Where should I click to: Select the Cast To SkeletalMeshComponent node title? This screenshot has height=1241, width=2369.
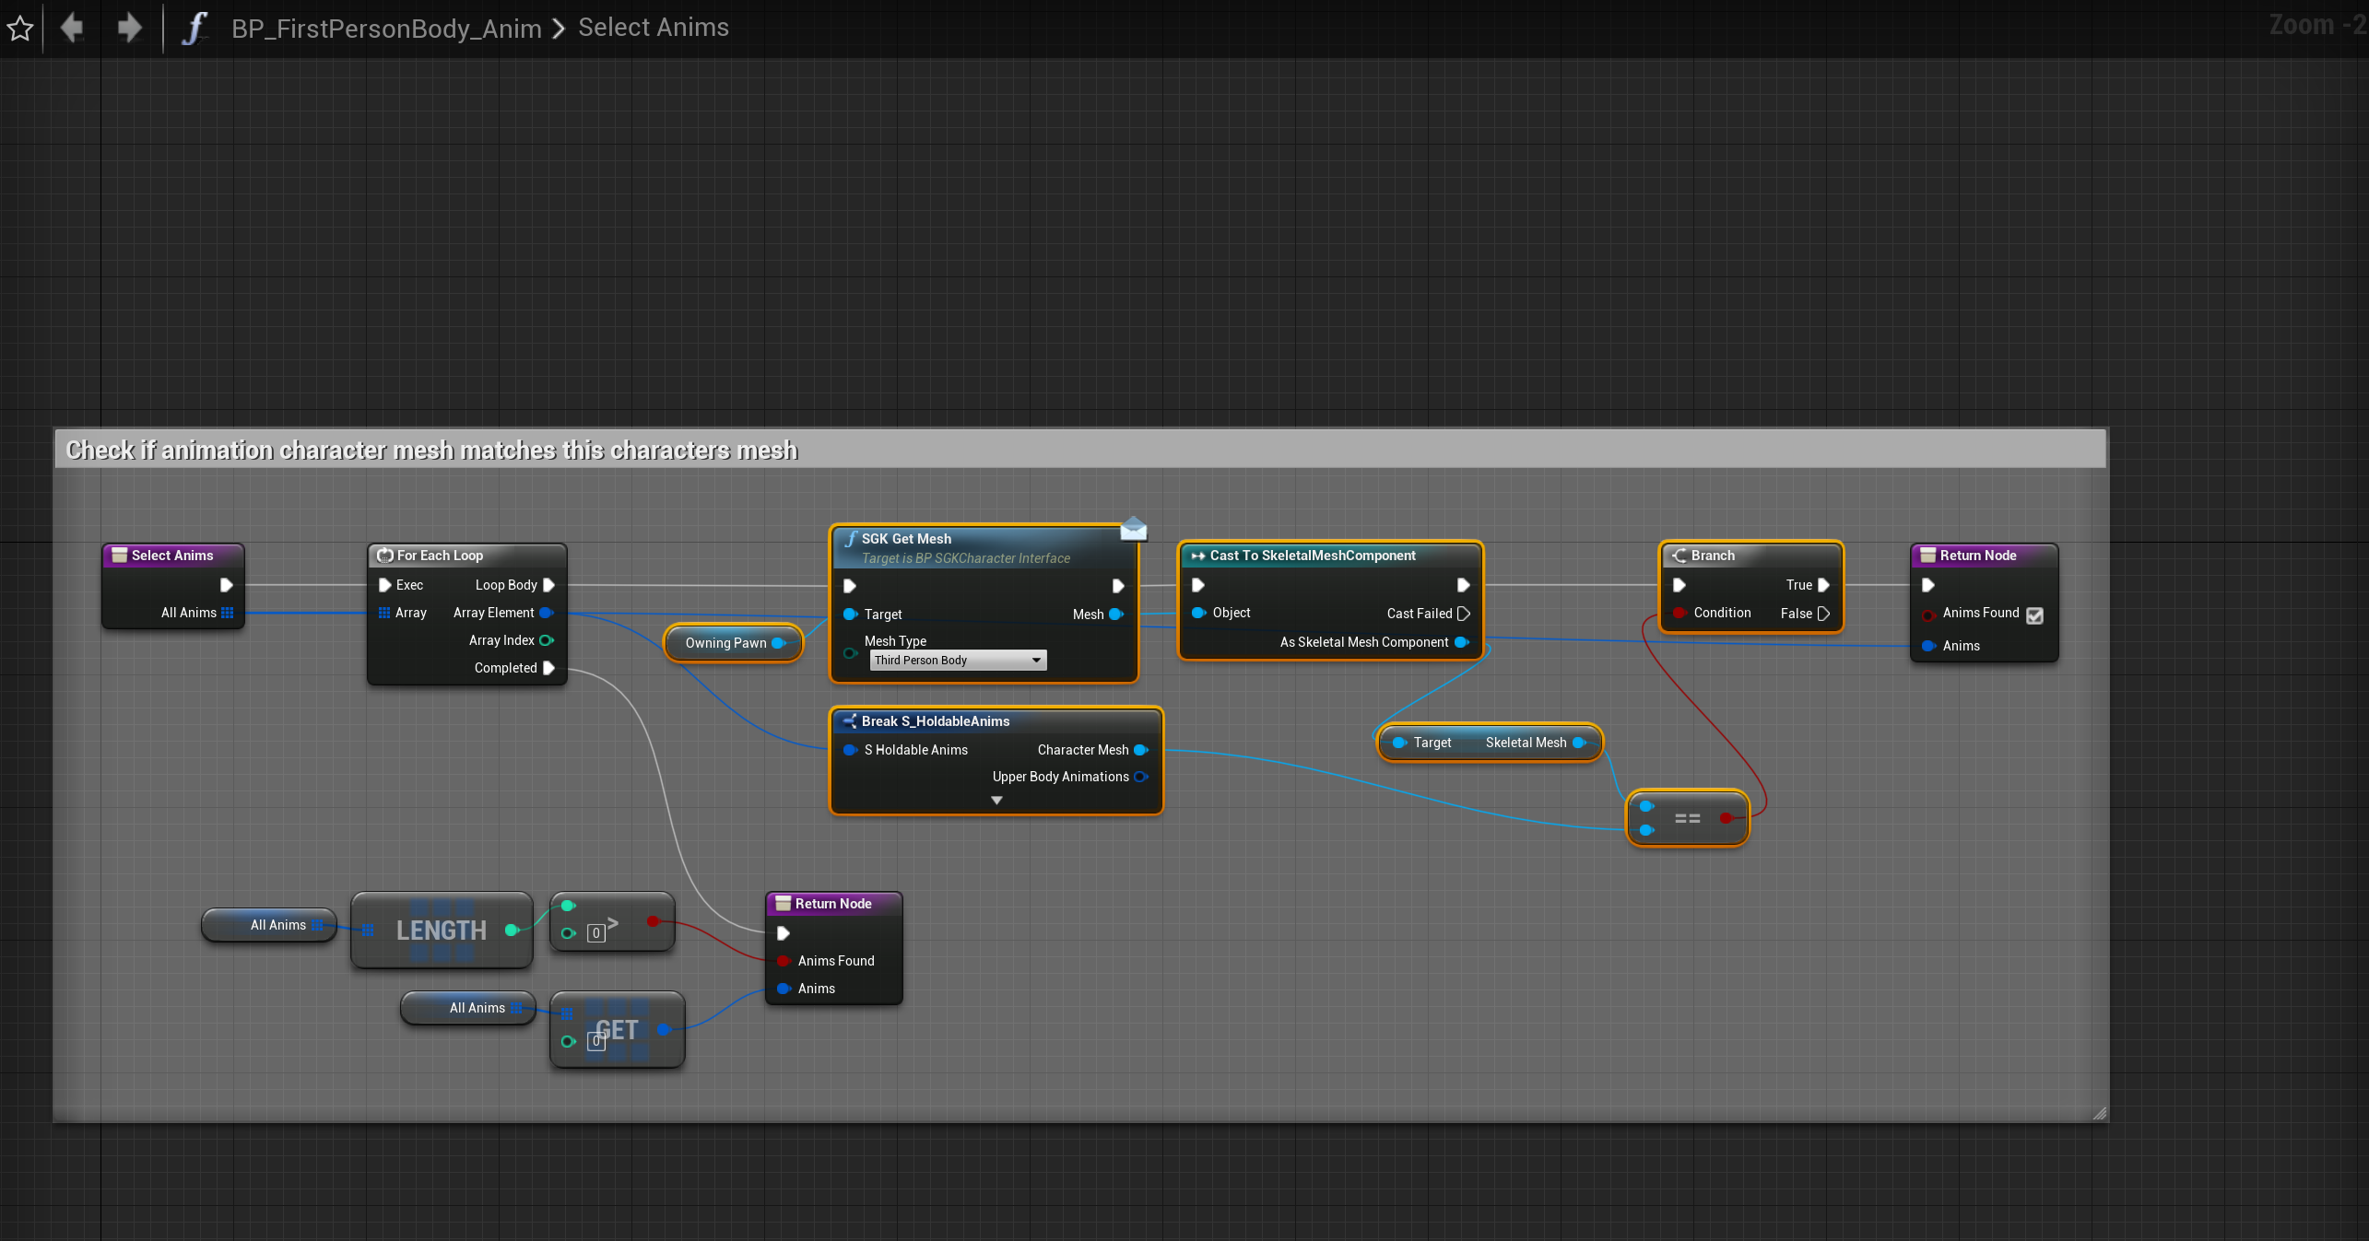[1312, 556]
